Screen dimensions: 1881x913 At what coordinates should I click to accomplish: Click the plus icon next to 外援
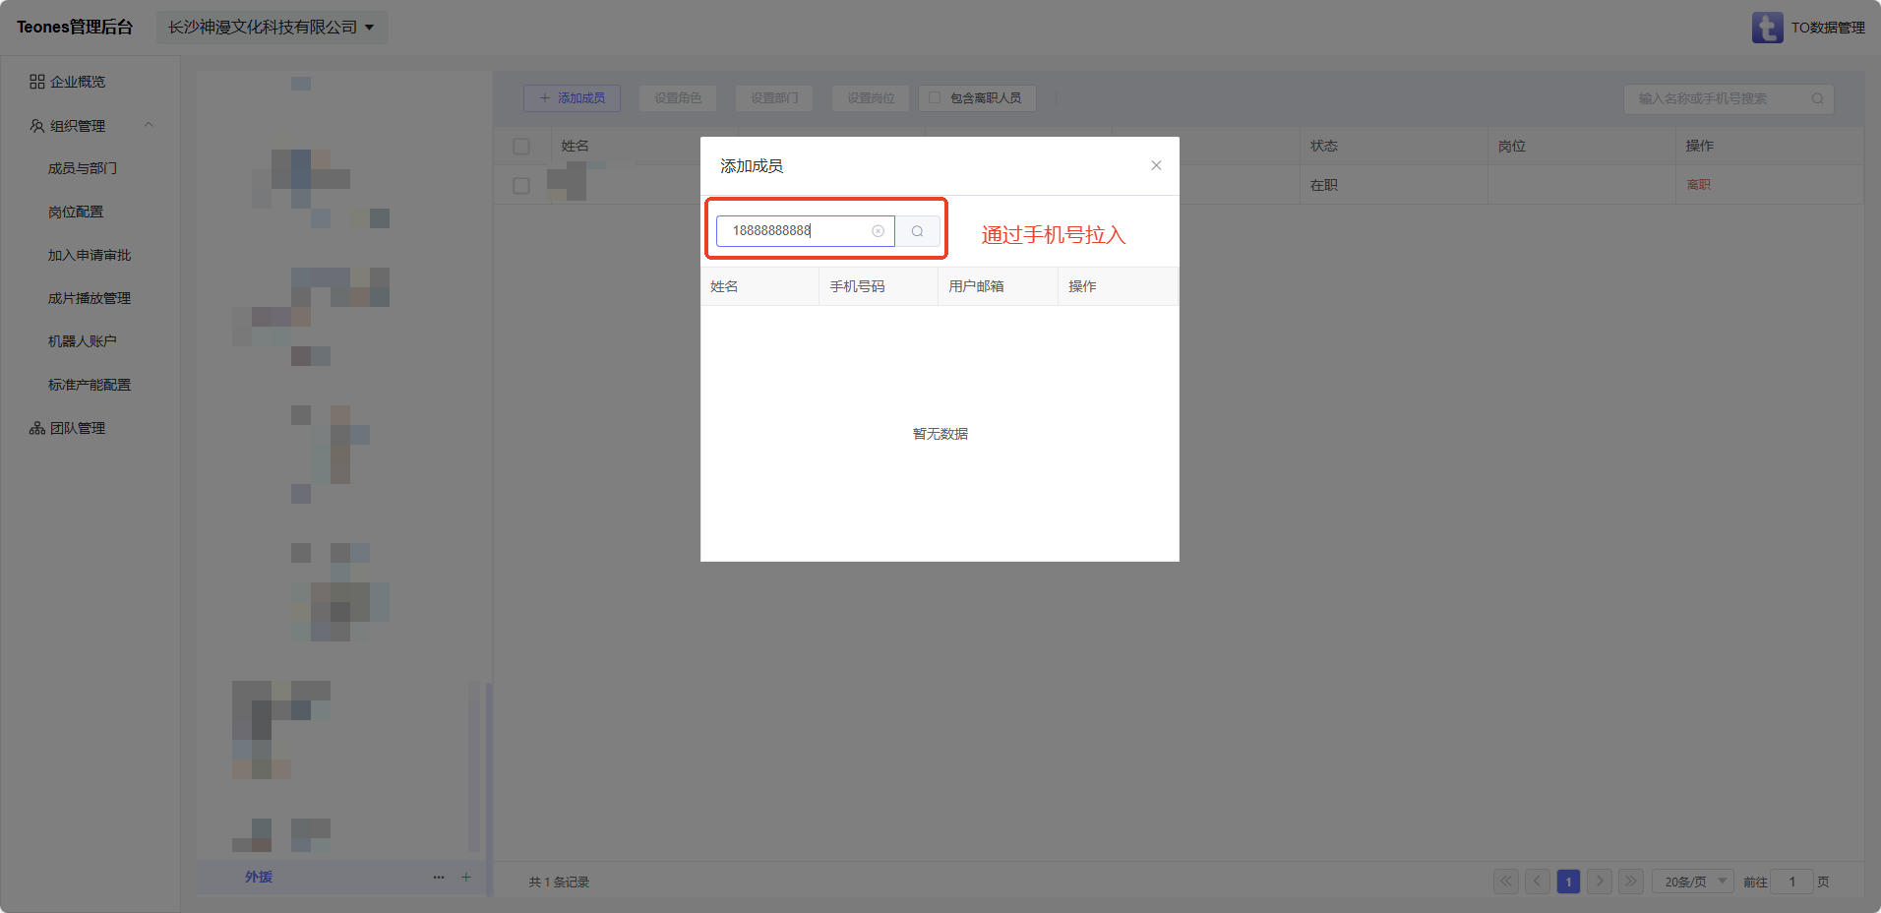pyautogui.click(x=466, y=877)
